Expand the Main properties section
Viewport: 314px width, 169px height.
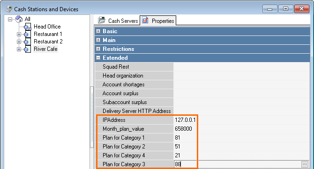tap(98, 40)
